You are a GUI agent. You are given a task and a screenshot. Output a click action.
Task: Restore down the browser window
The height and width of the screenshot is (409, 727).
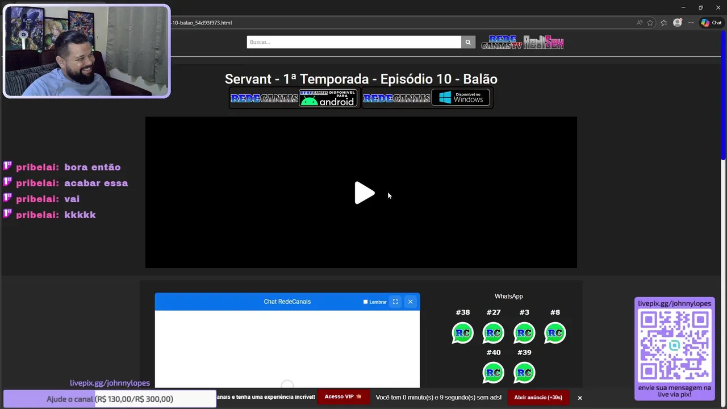tap(700, 7)
